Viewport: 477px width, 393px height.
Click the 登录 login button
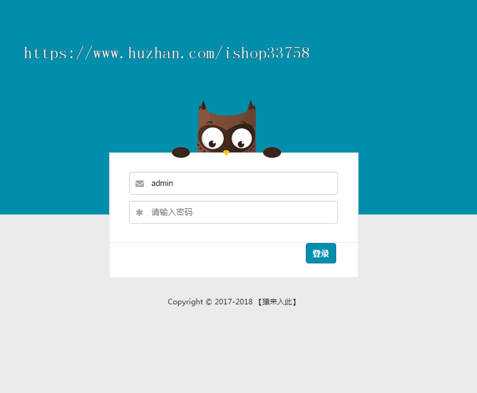coord(321,253)
